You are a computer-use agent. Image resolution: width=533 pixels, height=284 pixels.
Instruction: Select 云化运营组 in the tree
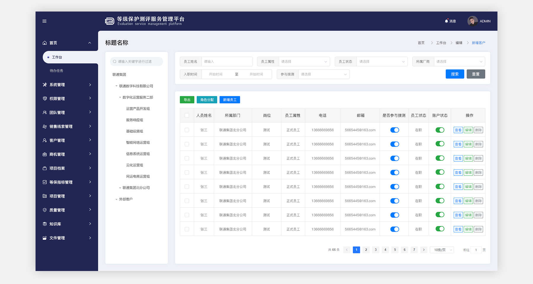point(134,165)
